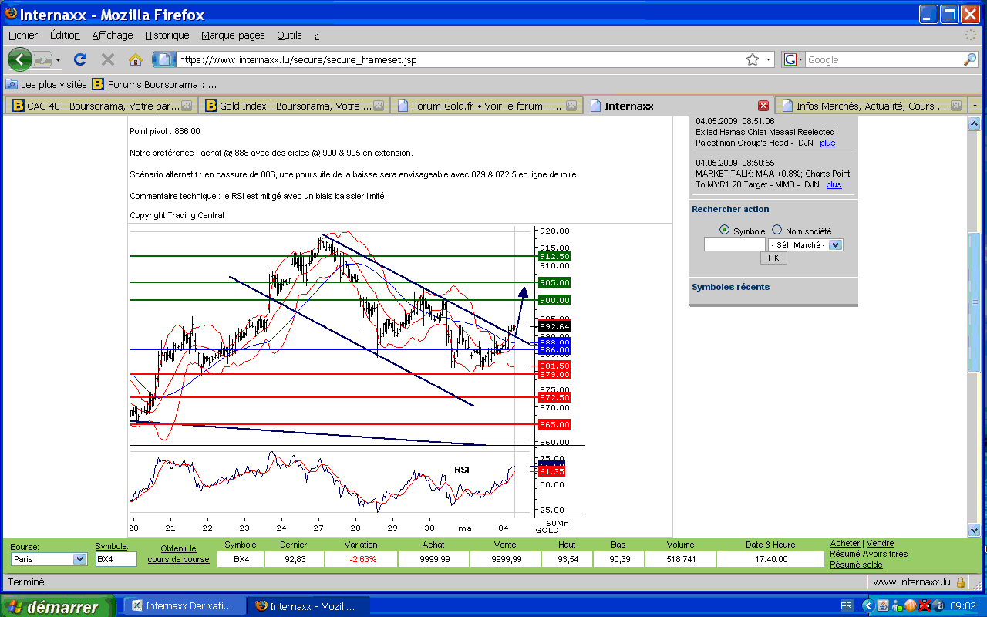The image size is (987, 617).
Task: Open the back/forward history dropdown arrow
Action: [58, 59]
